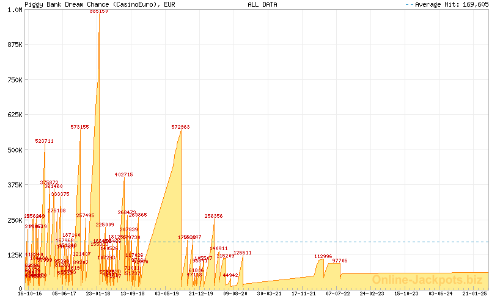This screenshot has height=299, width=489.
Task: Click the 21-01-25 date tick label
Action: 474,294
